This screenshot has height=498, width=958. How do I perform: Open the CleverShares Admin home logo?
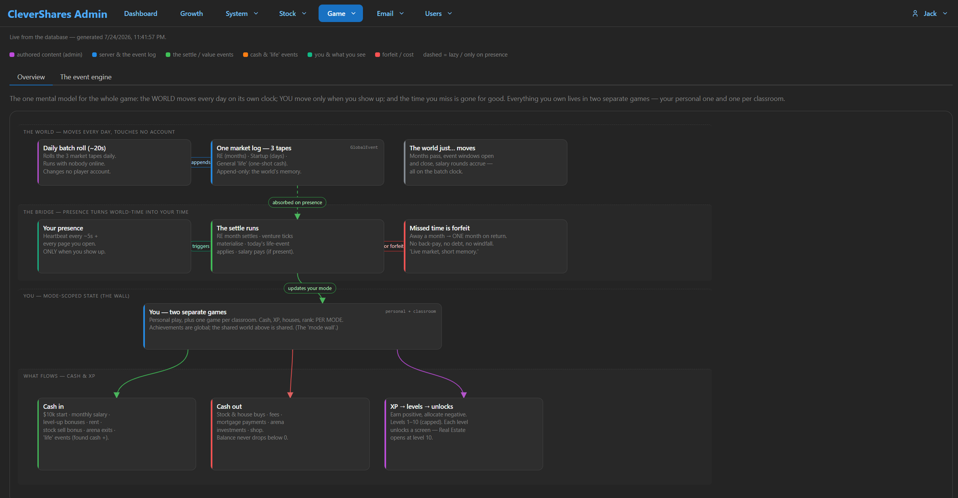pos(58,14)
